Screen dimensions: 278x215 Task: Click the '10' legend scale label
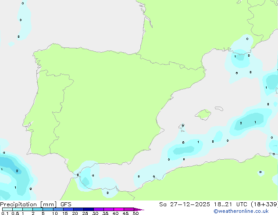coord(55,213)
